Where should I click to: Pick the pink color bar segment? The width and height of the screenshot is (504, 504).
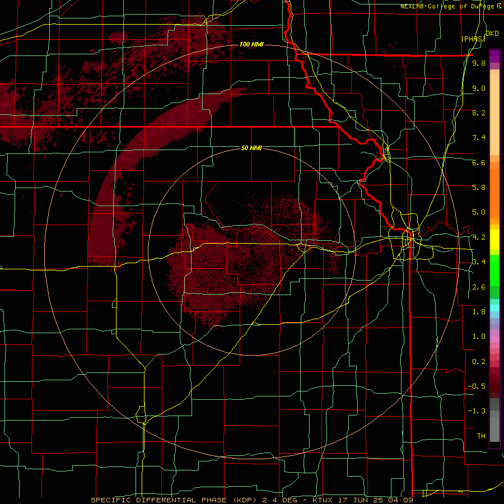(x=494, y=339)
